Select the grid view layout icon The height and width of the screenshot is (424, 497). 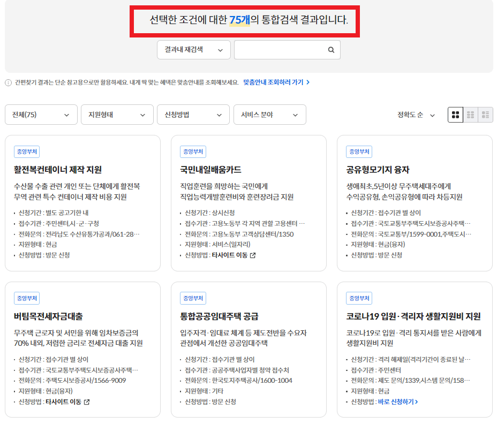point(455,115)
